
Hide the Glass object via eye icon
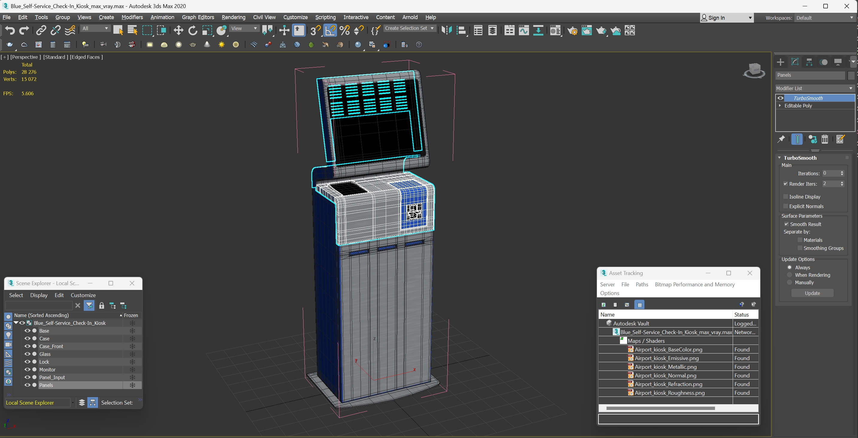(27, 354)
